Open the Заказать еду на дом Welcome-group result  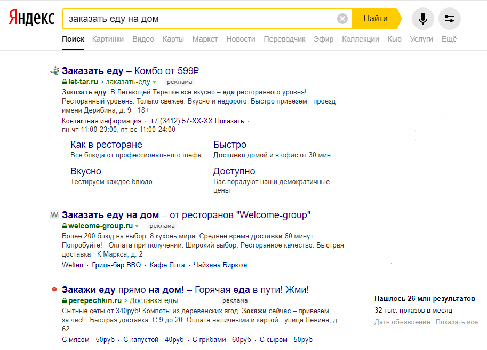click(186, 214)
